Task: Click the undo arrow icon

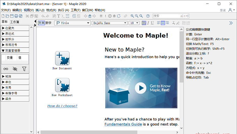Action: point(43,16)
